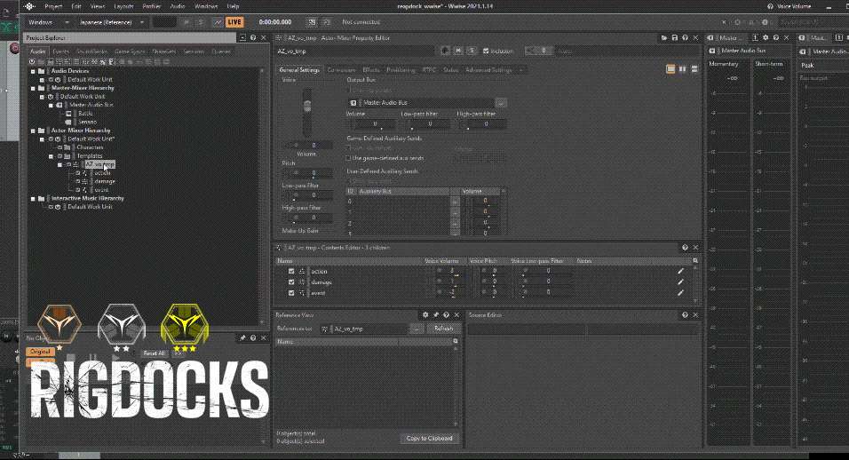
Task: Uncheck the damage row inclusion checkbox
Action: (x=291, y=282)
